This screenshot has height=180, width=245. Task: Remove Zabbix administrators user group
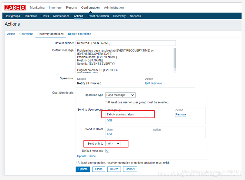click(180, 114)
